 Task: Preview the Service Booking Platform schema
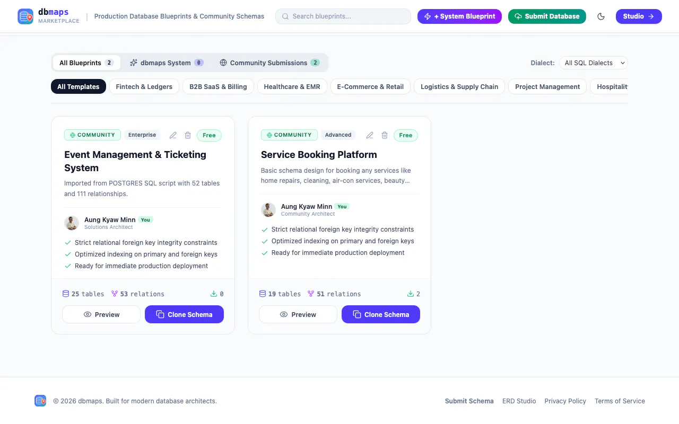click(298, 314)
